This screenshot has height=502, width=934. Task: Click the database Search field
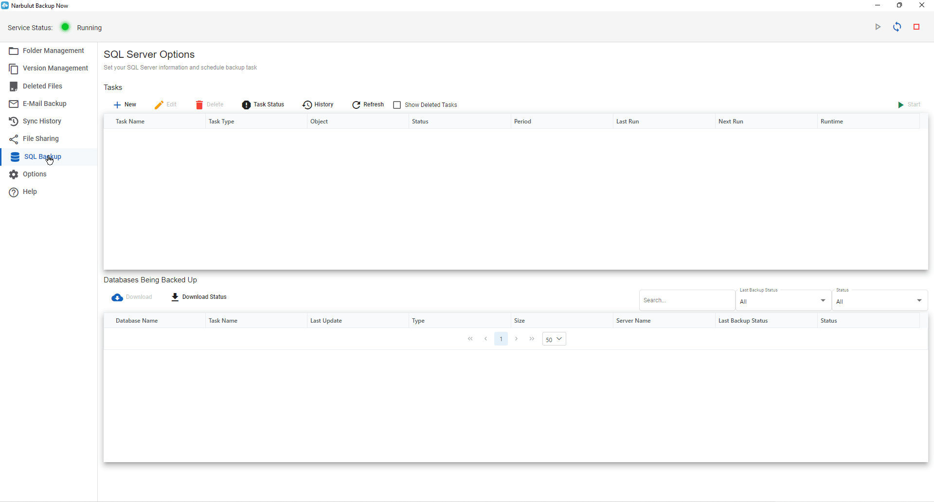point(687,300)
